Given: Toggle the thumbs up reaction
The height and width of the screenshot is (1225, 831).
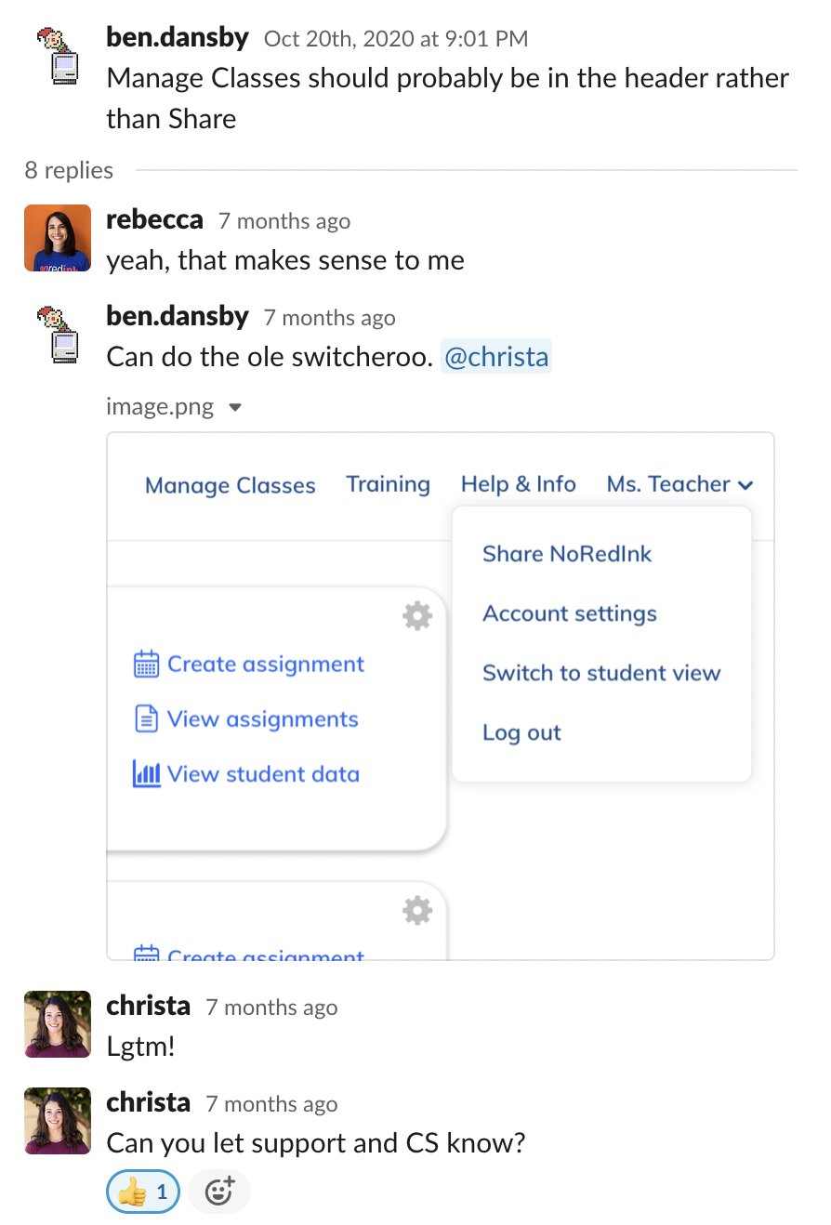Looking at the screenshot, I should click(x=143, y=1192).
